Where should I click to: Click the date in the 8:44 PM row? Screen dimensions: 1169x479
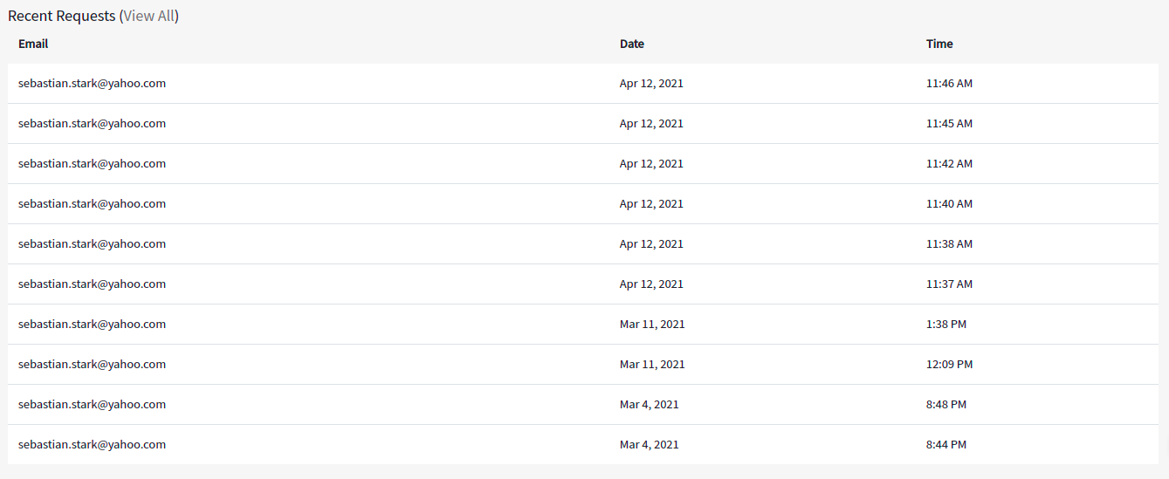(x=649, y=445)
